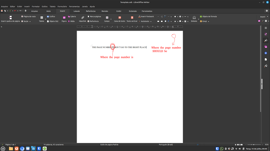Switch to the Referências ribbon tab
The width and height of the screenshot is (270, 151).
pyautogui.click(x=91, y=11)
